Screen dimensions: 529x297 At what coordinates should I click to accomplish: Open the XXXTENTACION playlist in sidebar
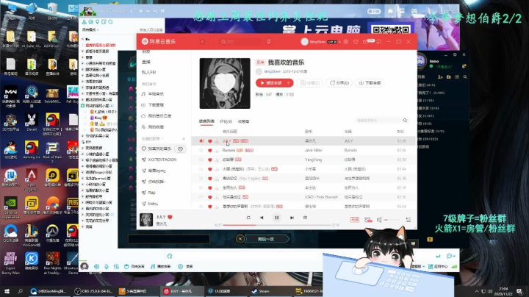coord(162,160)
